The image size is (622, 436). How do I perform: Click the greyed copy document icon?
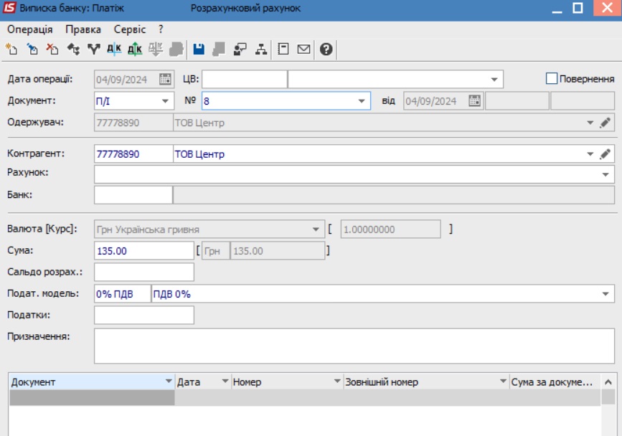(x=219, y=49)
